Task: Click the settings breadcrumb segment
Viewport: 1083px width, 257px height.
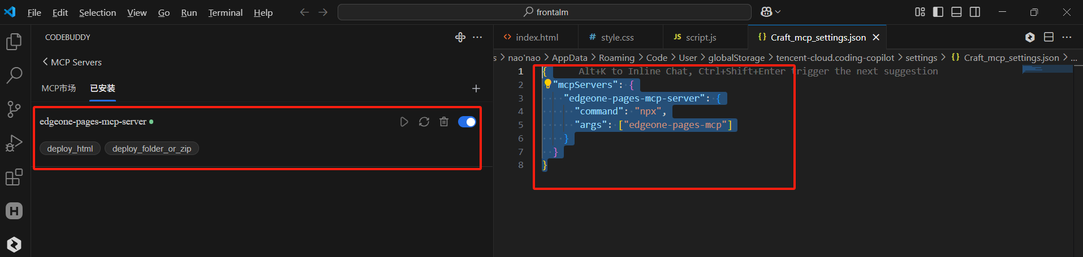Action: [x=921, y=57]
